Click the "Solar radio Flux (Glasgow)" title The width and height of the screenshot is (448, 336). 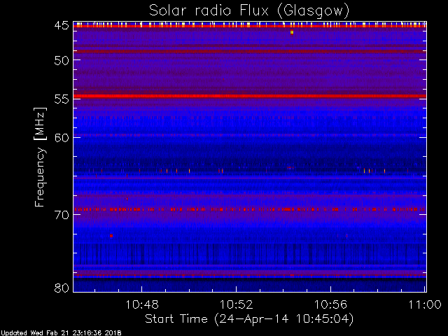coord(249,11)
